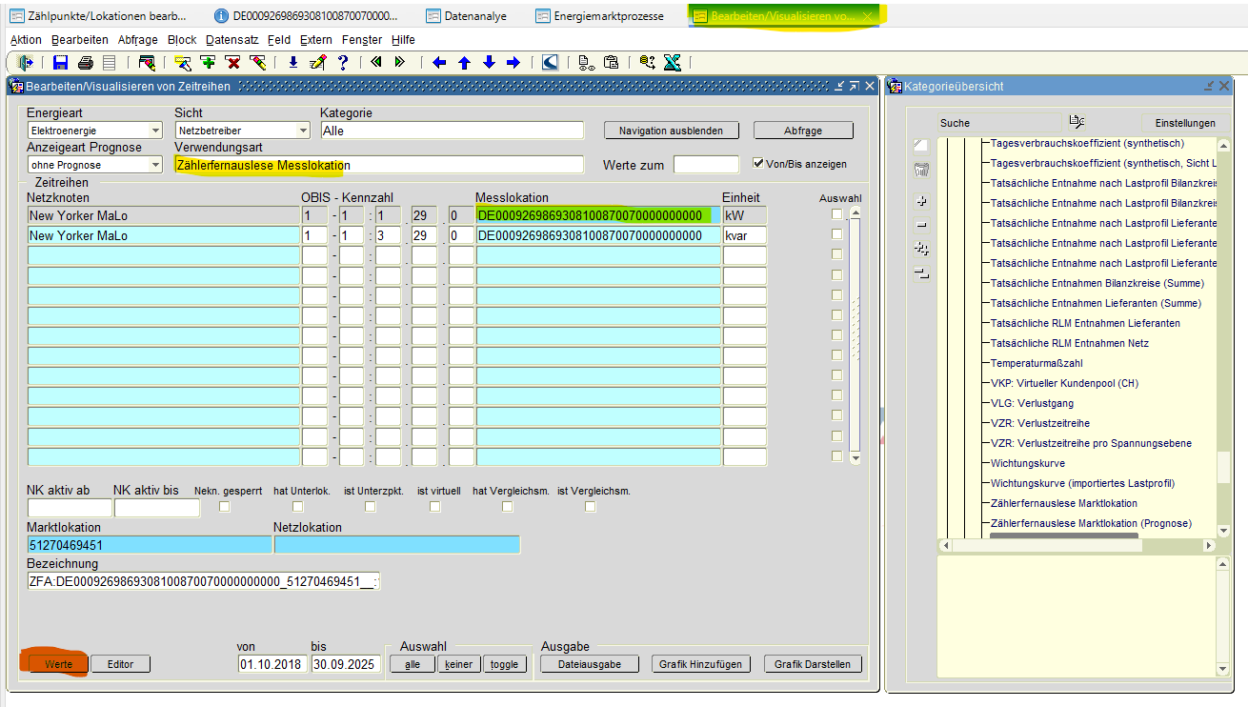The image size is (1248, 707).
Task: Toggle the Von/Bis anzeigen checkbox
Action: click(759, 164)
